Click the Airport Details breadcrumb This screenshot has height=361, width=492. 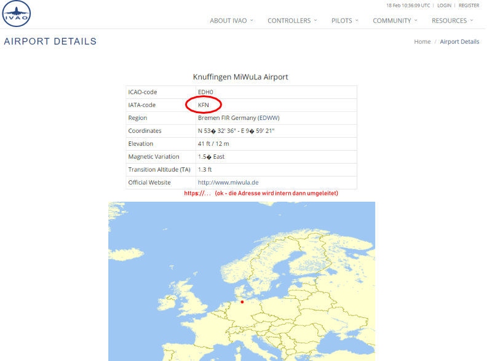tap(459, 42)
